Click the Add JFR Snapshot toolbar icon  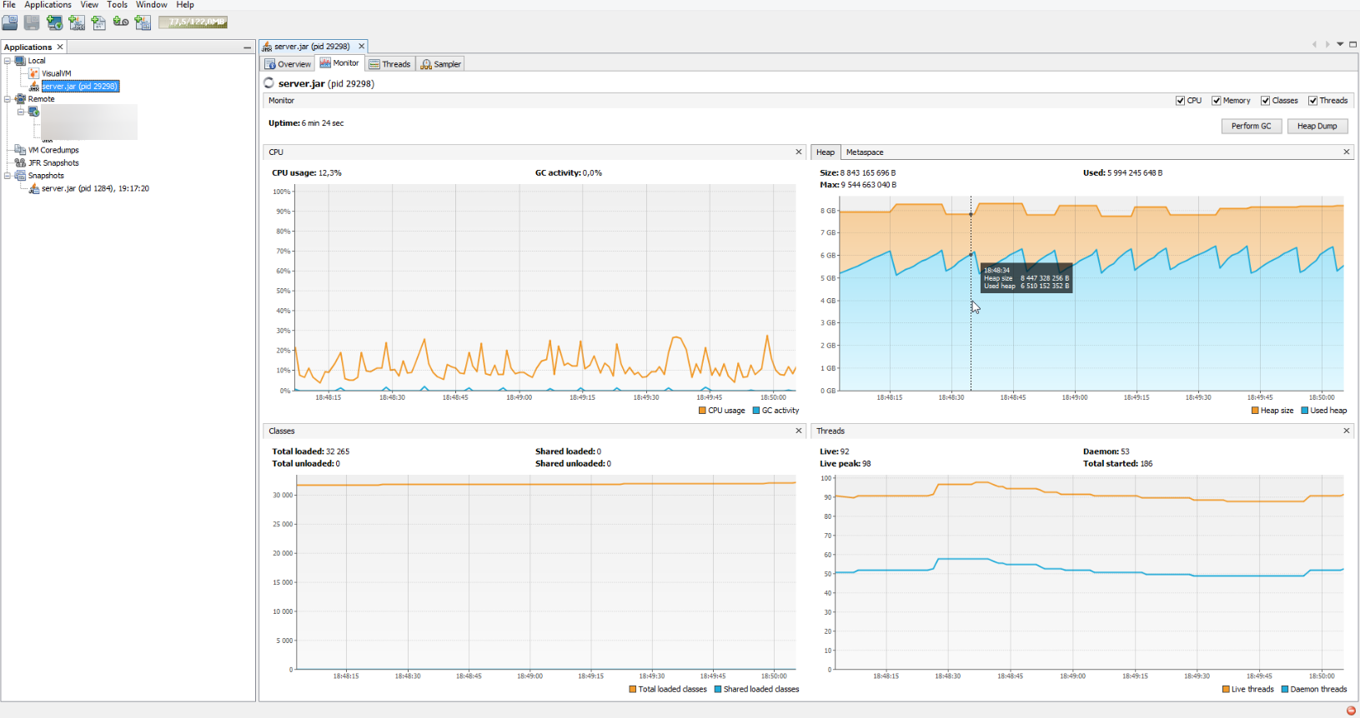click(x=121, y=22)
